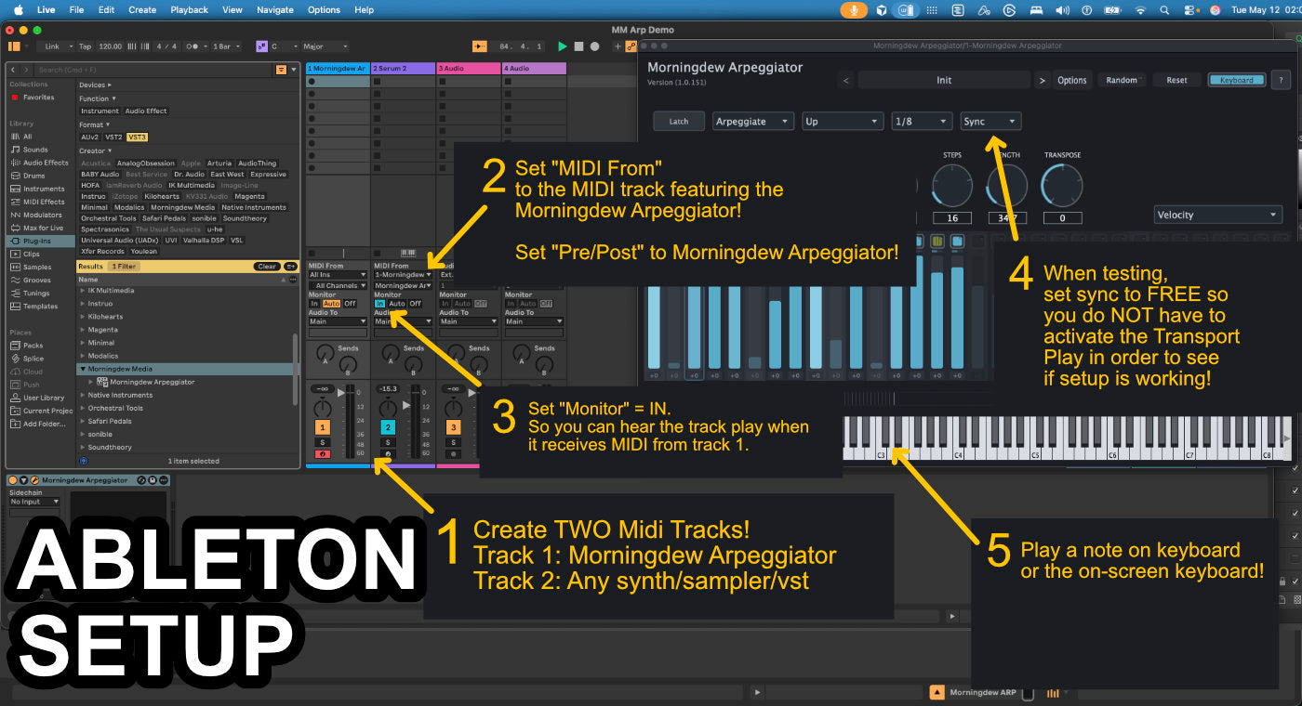Click the transport Stop button
The image size is (1302, 706).
tap(578, 46)
